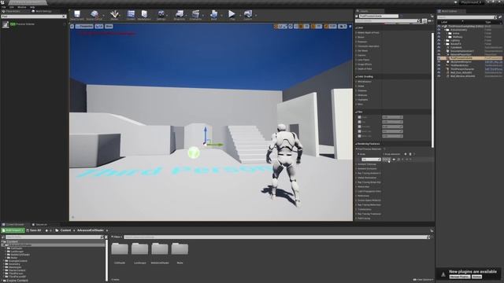The height and width of the screenshot is (283, 504).
Task: Toggle visibility of the CubeMesh actor
Action: 439,47
